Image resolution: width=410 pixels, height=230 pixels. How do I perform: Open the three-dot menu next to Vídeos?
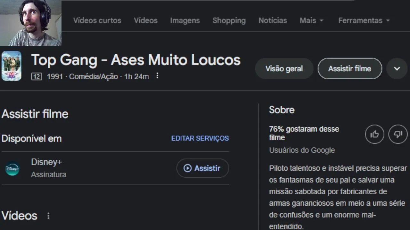(x=48, y=216)
